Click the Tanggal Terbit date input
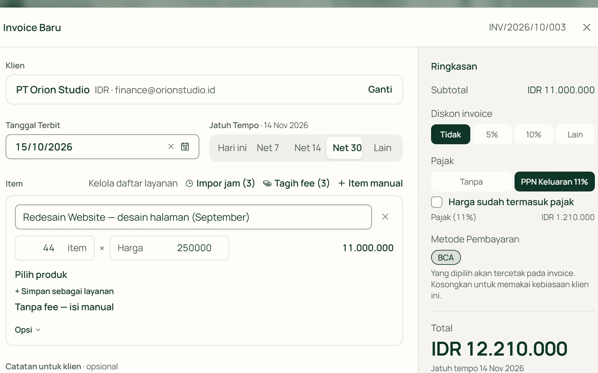The width and height of the screenshot is (598, 373). [102, 147]
